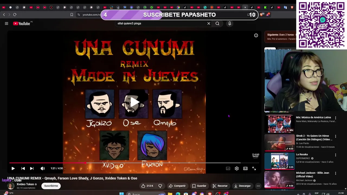Open the 15°C weather widget
The image size is (347, 195).
click(9, 193)
